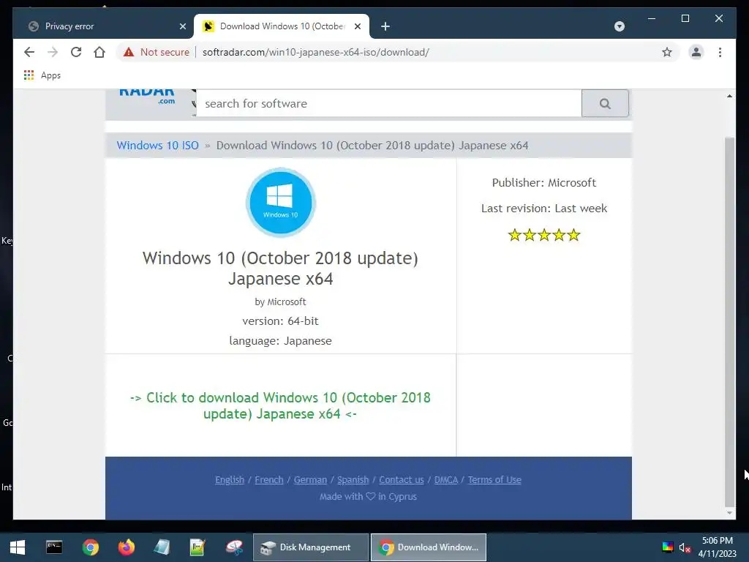The image size is (749, 562).
Task: Go back with the browser back arrow
Action: (x=29, y=52)
